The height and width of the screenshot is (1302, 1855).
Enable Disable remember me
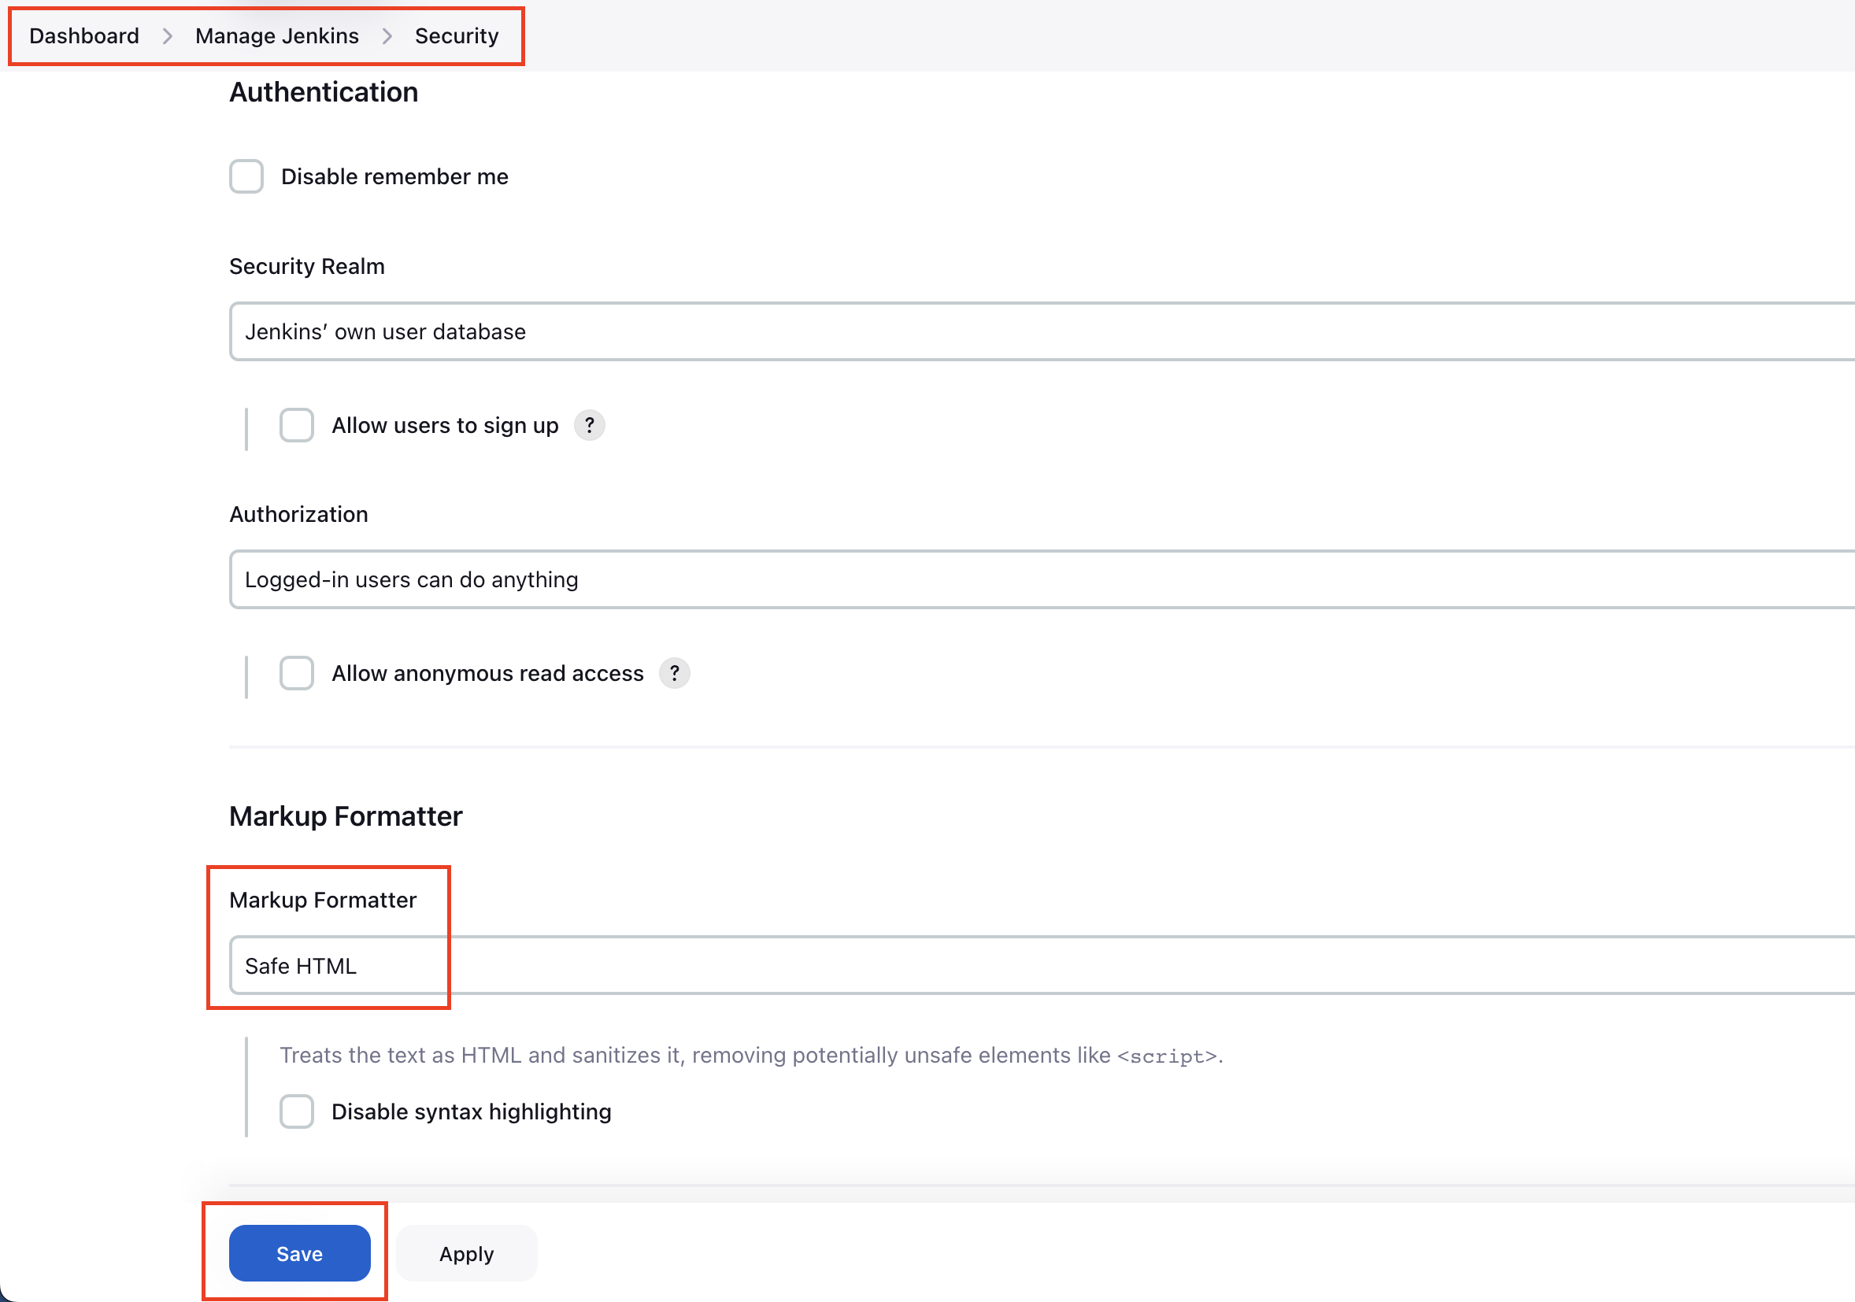click(x=246, y=176)
